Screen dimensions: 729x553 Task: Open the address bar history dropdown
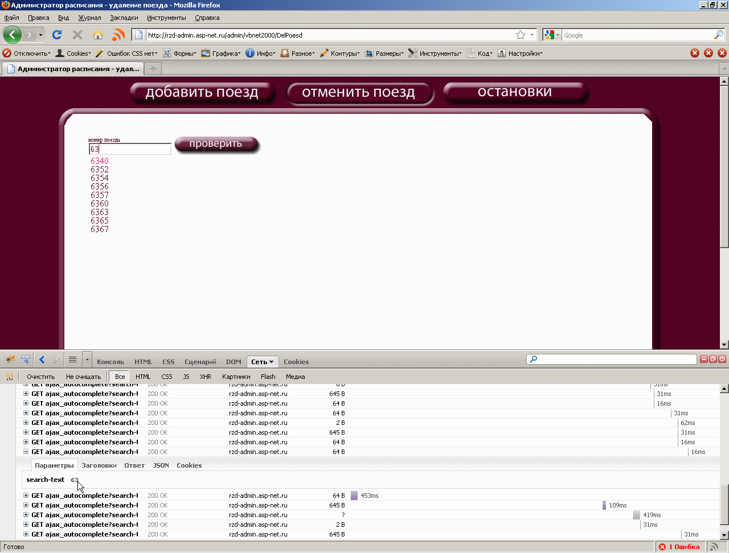point(533,35)
